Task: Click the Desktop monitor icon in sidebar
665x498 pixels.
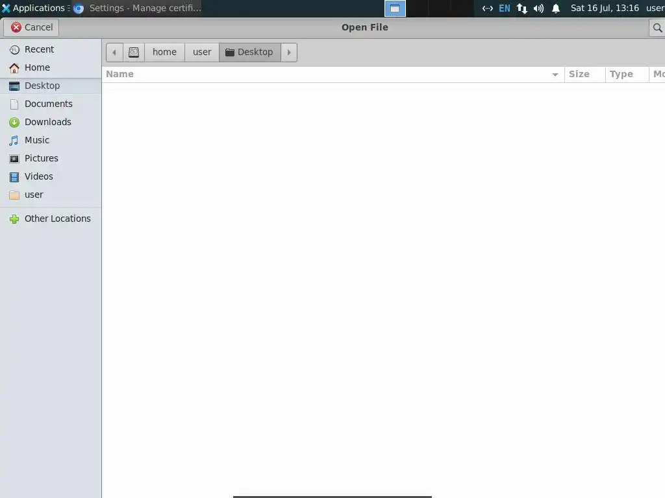Action: pyautogui.click(x=14, y=86)
